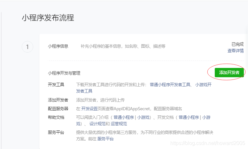Follow the 服务平台 link after 前往
This screenshot has width=248, height=149.
pos(105,139)
